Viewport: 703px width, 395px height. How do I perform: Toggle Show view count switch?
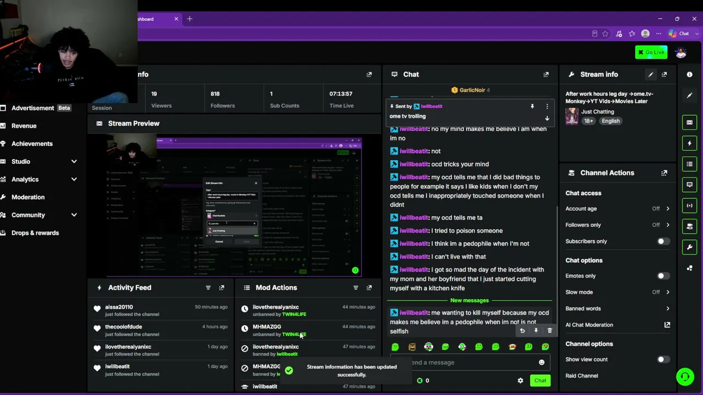click(662, 359)
